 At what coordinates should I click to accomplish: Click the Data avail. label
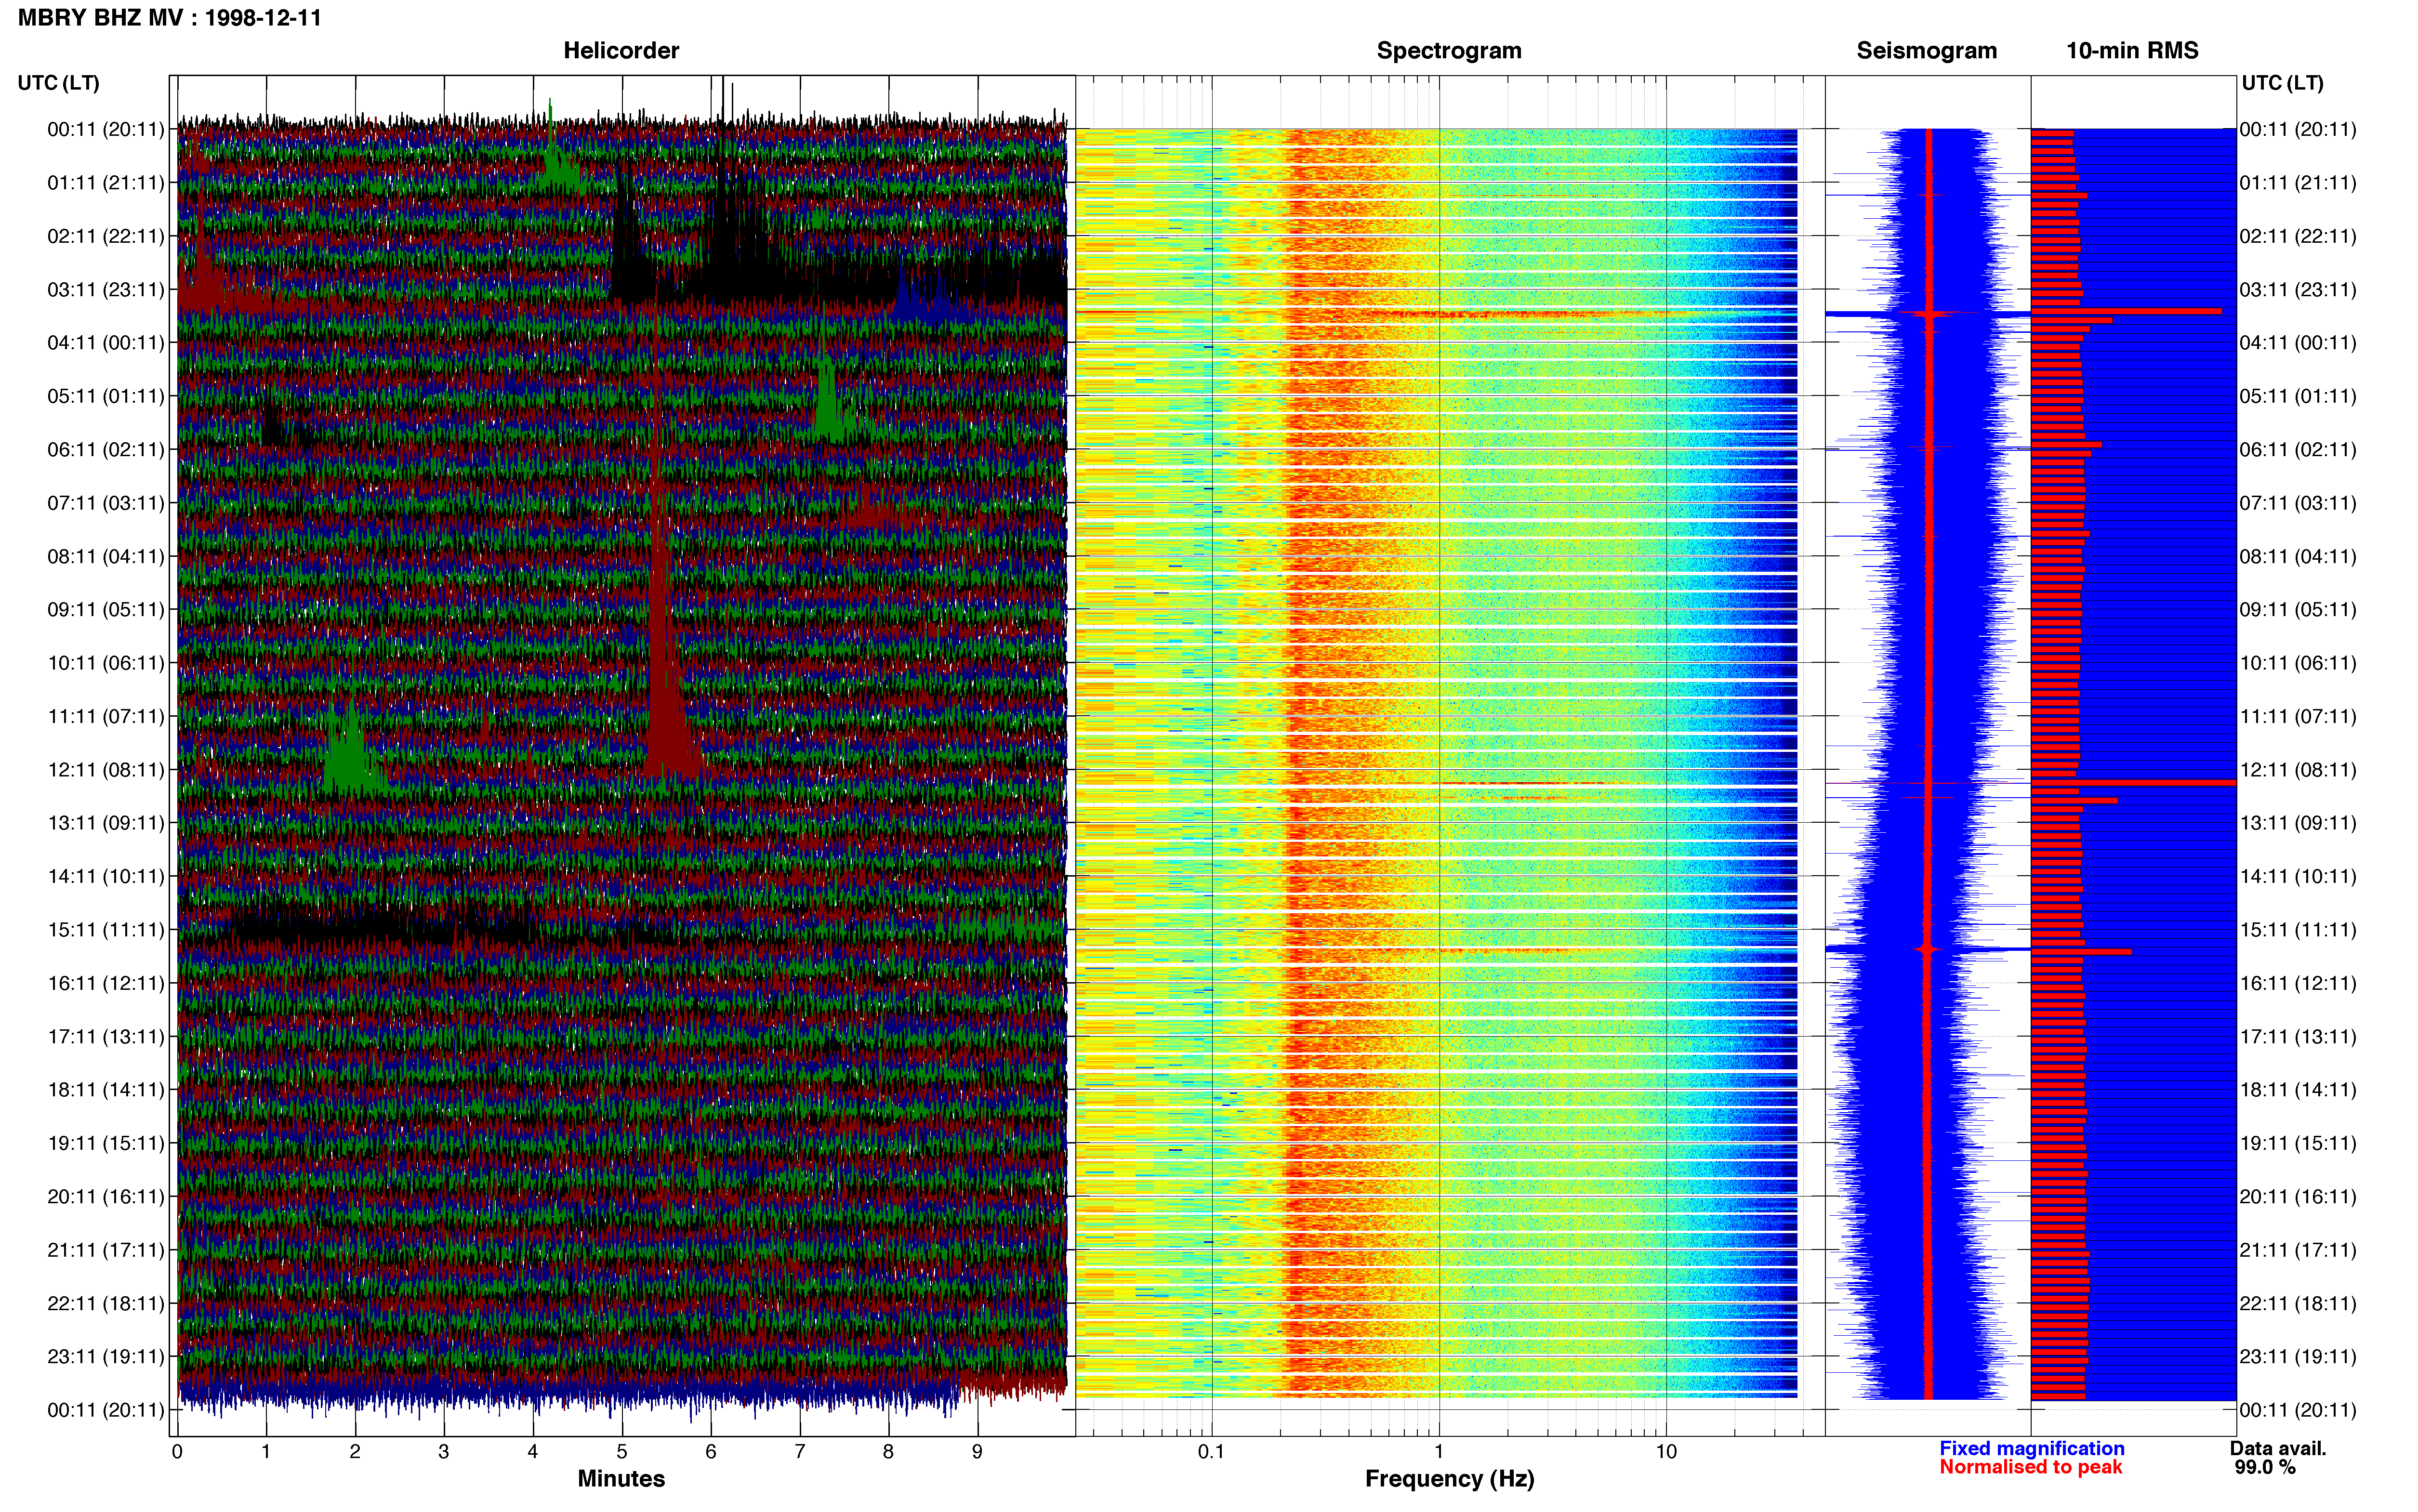click(x=2278, y=1448)
